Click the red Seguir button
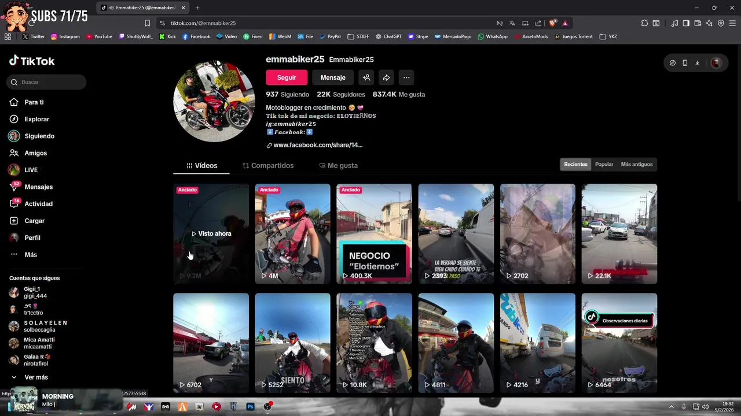The height and width of the screenshot is (416, 741). tap(287, 77)
